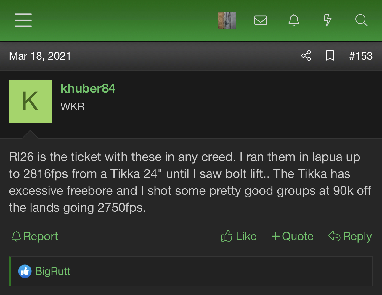Viewport: 382px width, 295px height.
Task: Report this post
Action: [35, 236]
